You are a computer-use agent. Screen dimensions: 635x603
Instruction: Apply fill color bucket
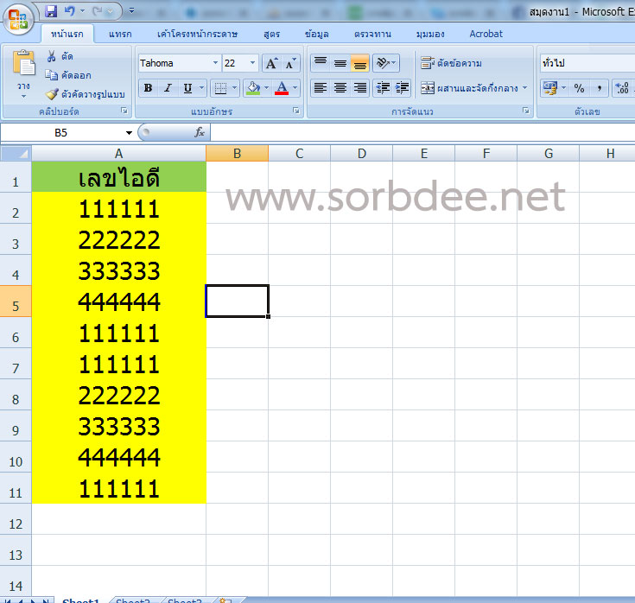click(x=253, y=88)
